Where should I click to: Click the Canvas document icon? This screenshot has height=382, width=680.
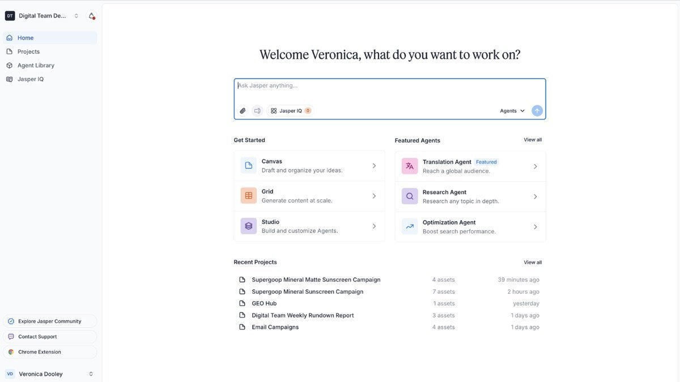point(248,166)
